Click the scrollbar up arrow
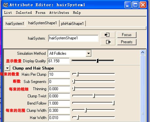 point(143,52)
